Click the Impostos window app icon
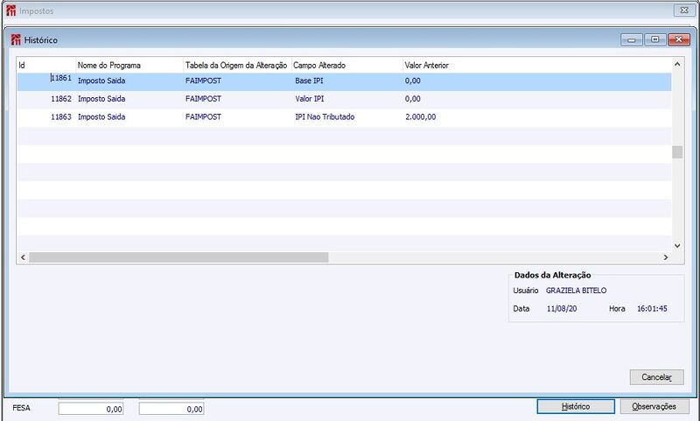This screenshot has height=421, width=700. 11,11
